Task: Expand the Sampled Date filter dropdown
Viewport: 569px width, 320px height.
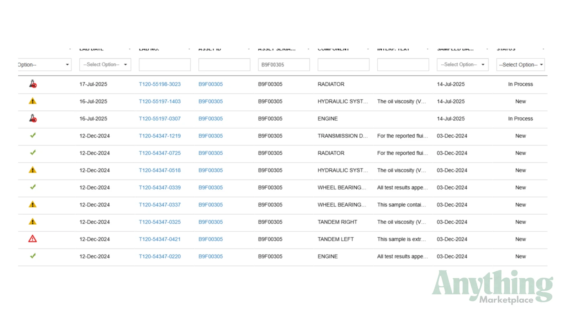Action: [463, 65]
